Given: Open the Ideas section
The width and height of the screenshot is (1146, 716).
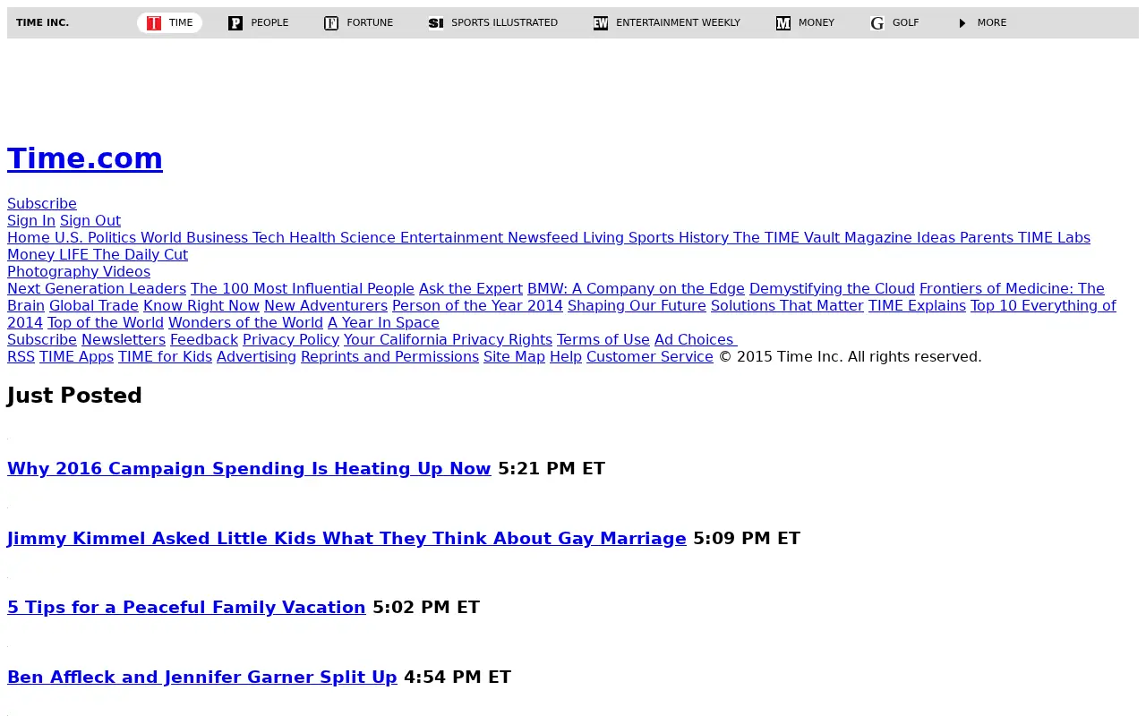Looking at the screenshot, I should pos(936,238).
